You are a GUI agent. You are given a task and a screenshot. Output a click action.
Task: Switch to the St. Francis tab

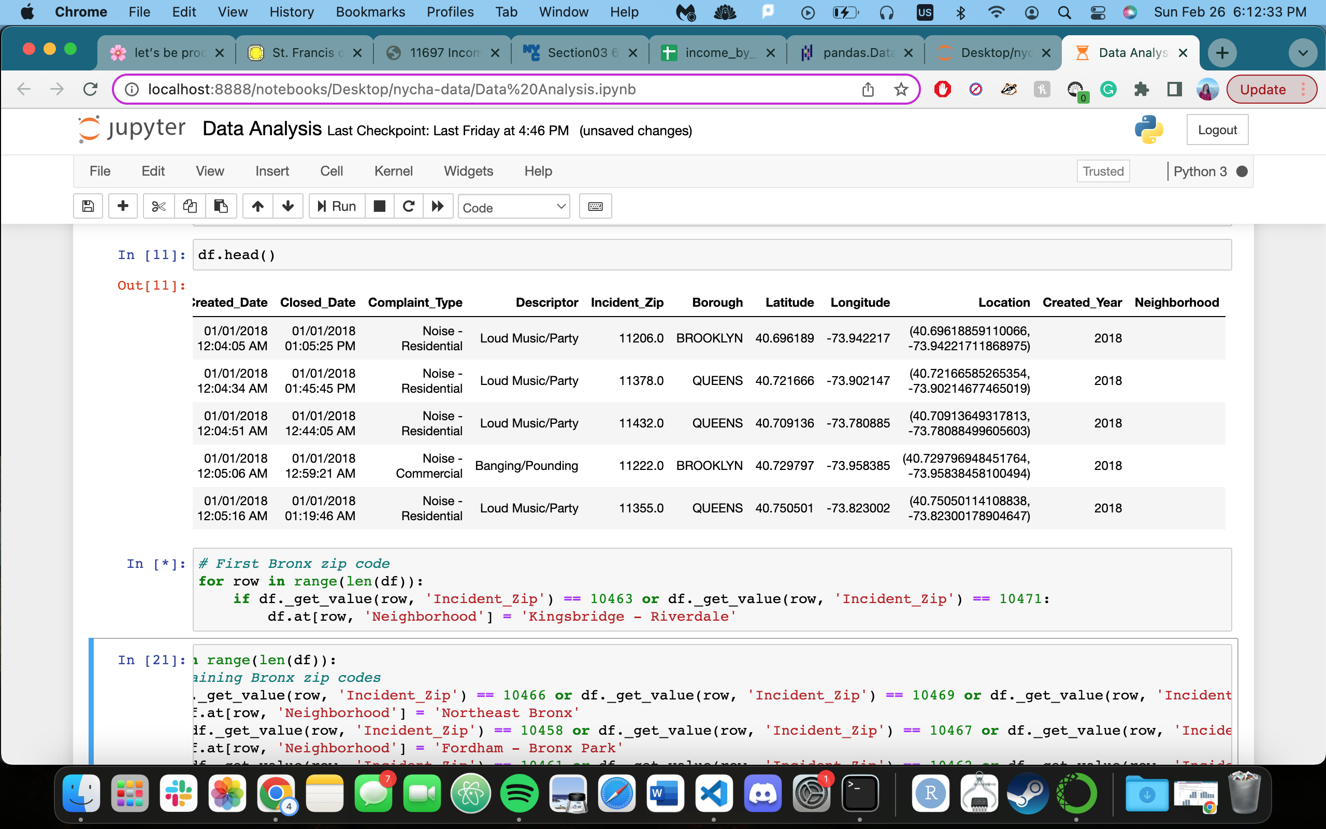[x=304, y=53]
